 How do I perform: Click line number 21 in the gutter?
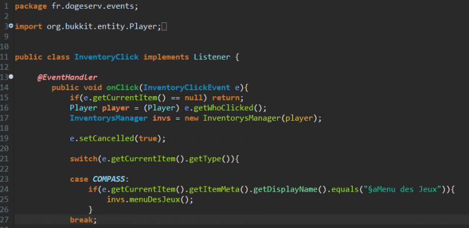[x=5, y=159]
